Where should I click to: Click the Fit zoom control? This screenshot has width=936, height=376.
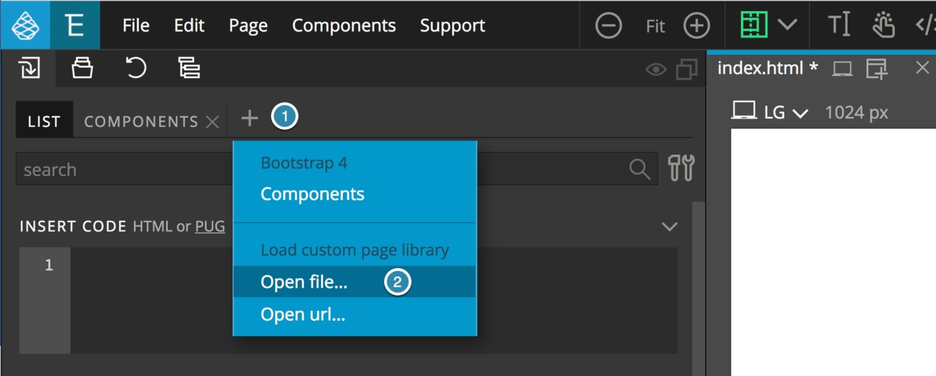(655, 25)
